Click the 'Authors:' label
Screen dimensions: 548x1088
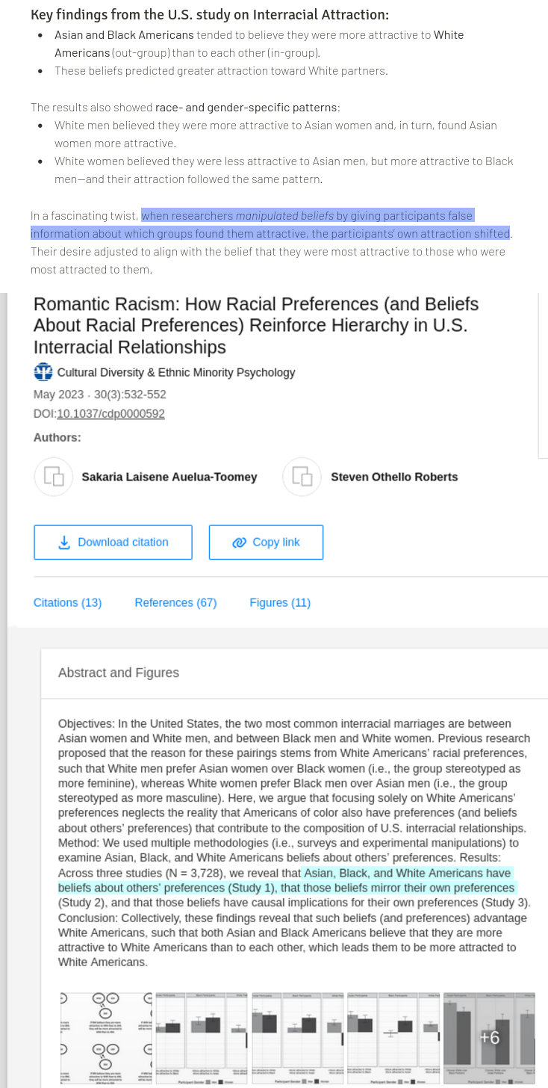(x=57, y=438)
